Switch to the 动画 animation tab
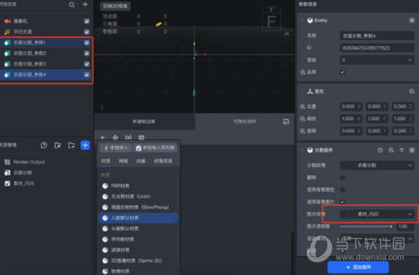The width and height of the screenshot is (419, 275). click(x=141, y=161)
